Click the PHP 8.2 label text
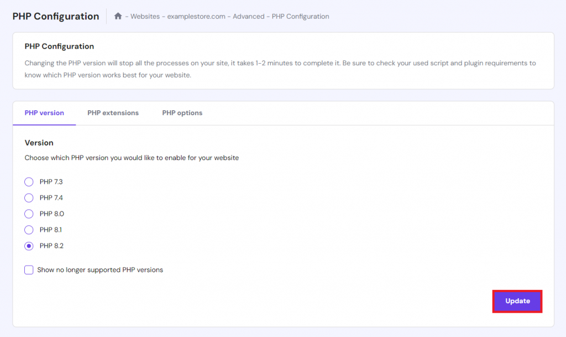Viewport: 566px width, 337px height. (x=53, y=246)
